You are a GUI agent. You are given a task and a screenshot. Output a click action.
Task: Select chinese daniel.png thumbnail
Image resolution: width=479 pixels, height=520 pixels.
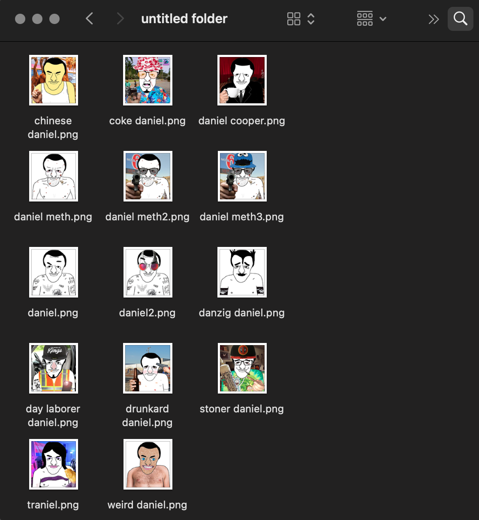54,80
